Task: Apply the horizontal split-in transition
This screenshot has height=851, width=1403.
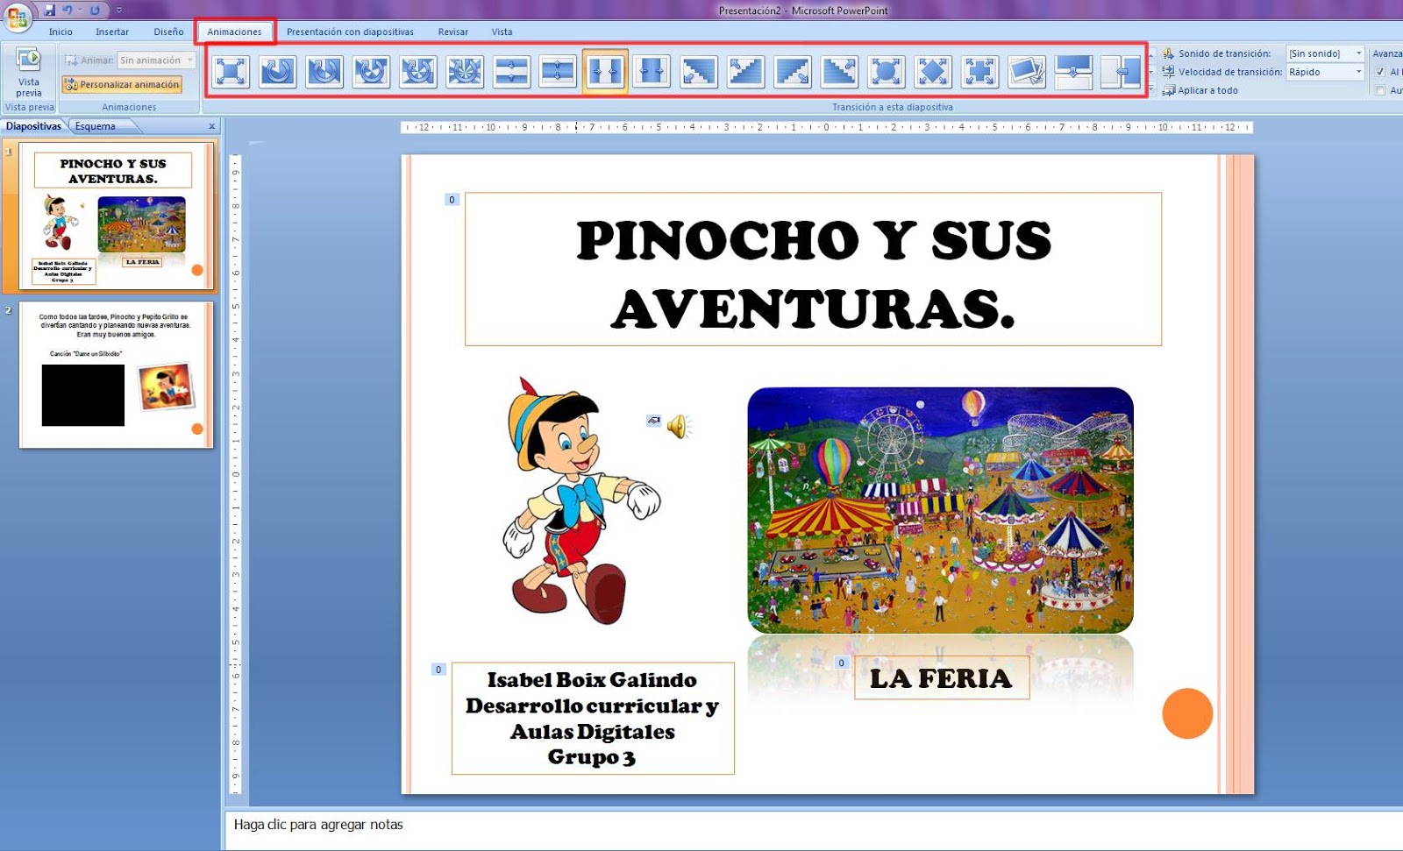Action: tap(511, 71)
